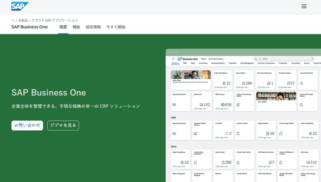Open the hamburger menu

coord(304,6)
